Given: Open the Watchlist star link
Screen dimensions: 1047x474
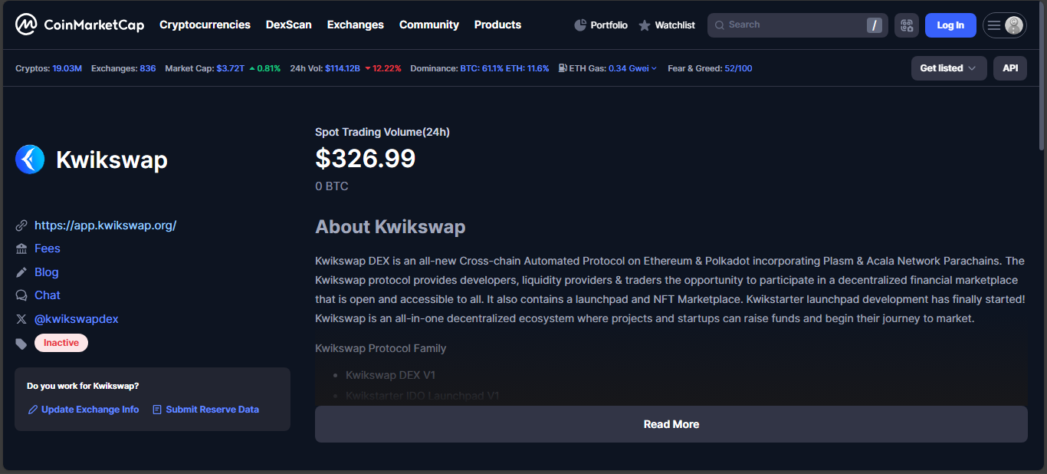Looking at the screenshot, I should coord(667,25).
